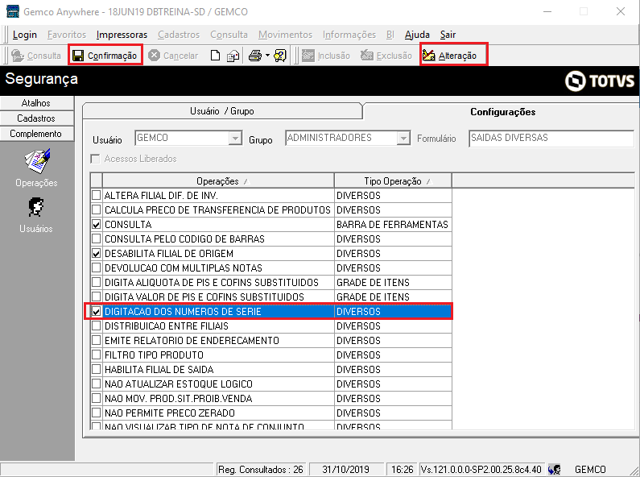Viewport: 640px width, 477px height.
Task: Click the GEMCO user in status bar
Action: [x=590, y=470]
